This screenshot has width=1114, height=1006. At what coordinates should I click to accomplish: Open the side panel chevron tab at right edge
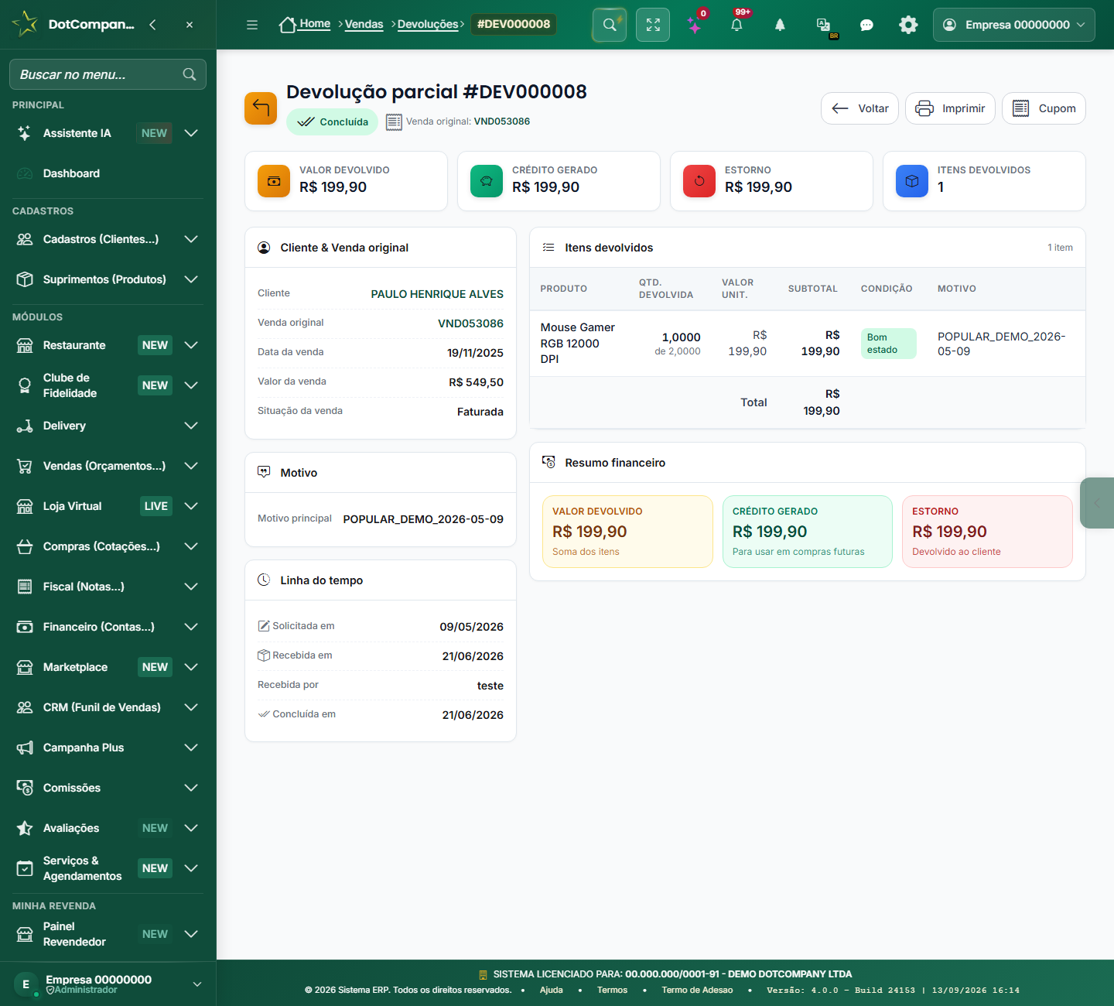pyautogui.click(x=1097, y=503)
